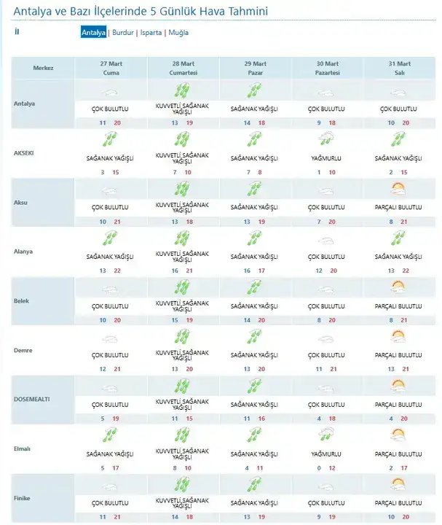The height and width of the screenshot is (525, 442).
Task: Click the Alanya district row label
Action: tap(25, 252)
